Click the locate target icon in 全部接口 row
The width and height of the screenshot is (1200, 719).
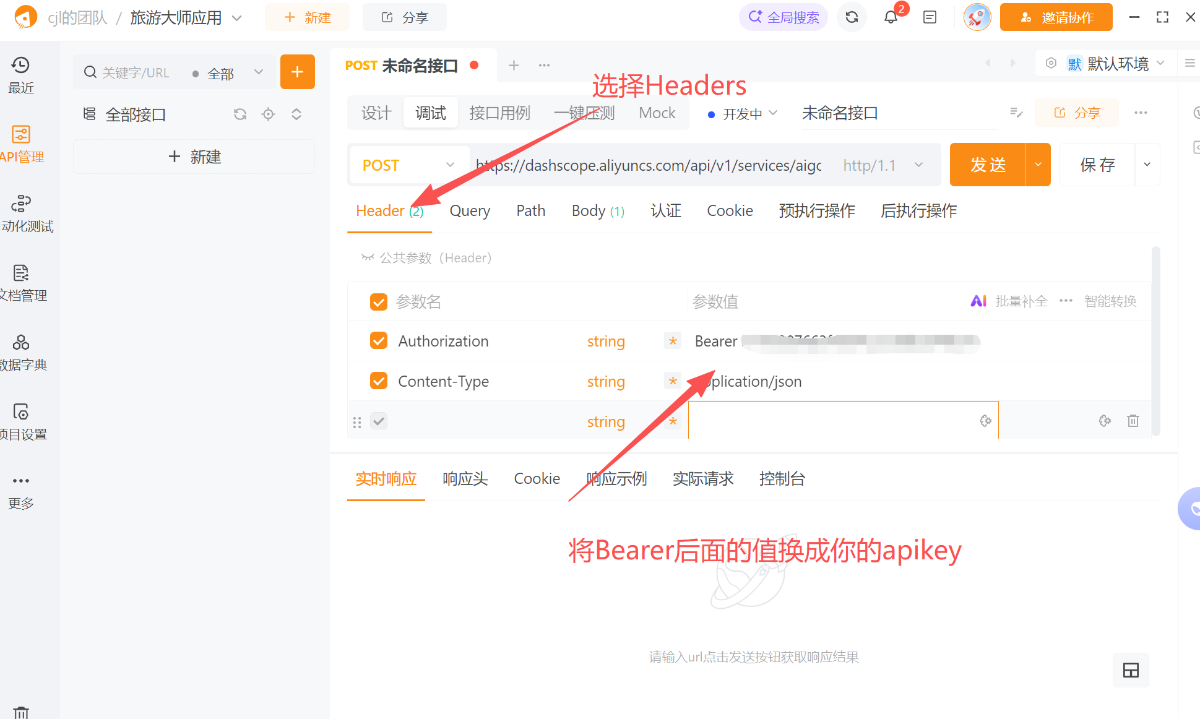point(268,114)
